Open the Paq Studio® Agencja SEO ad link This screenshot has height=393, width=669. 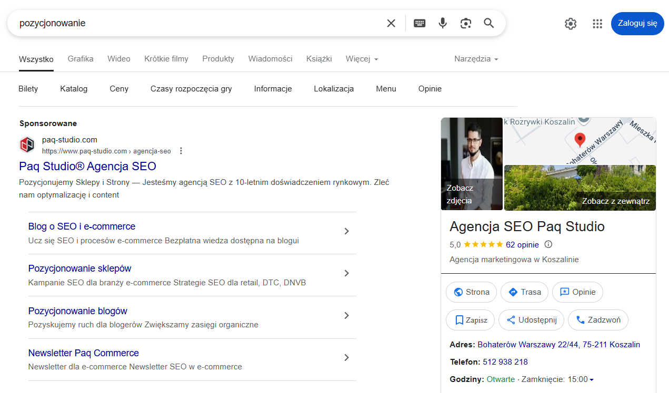tap(88, 166)
